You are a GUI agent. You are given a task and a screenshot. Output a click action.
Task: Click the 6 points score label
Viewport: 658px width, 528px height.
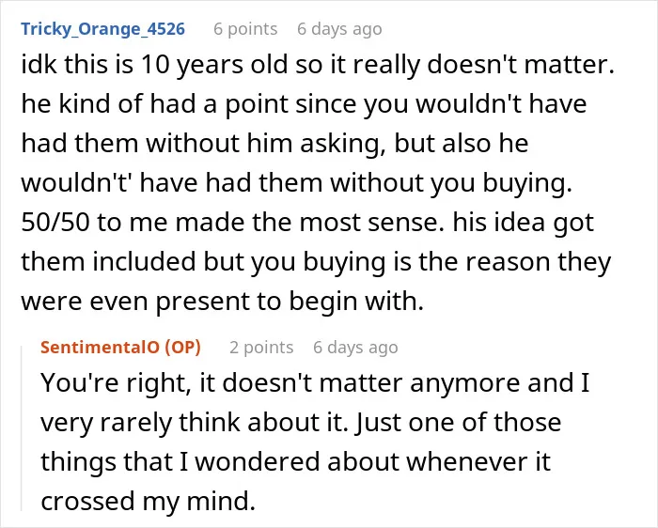click(245, 29)
